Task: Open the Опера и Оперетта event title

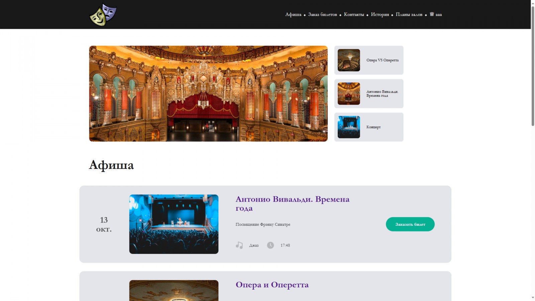Action: (x=272, y=285)
